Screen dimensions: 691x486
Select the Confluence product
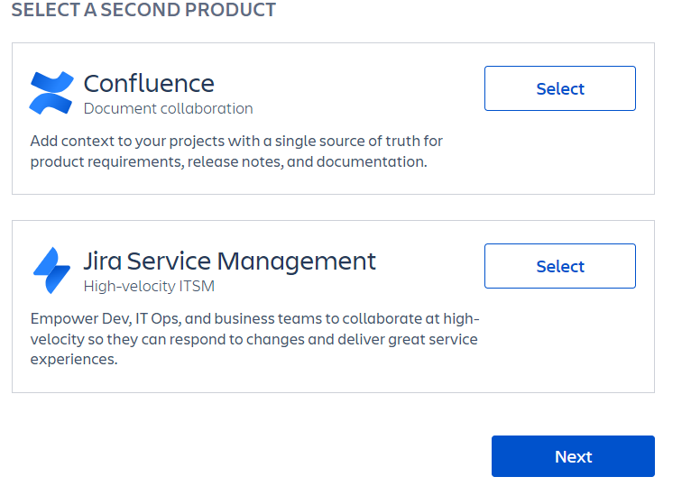[x=559, y=88]
